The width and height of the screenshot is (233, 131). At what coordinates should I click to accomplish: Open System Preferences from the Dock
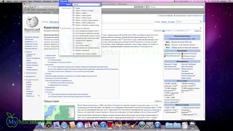pos(150,125)
